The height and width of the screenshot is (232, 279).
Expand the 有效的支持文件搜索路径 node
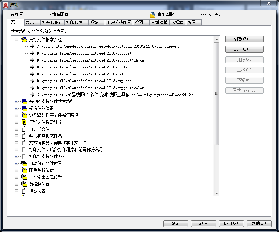[16, 101]
